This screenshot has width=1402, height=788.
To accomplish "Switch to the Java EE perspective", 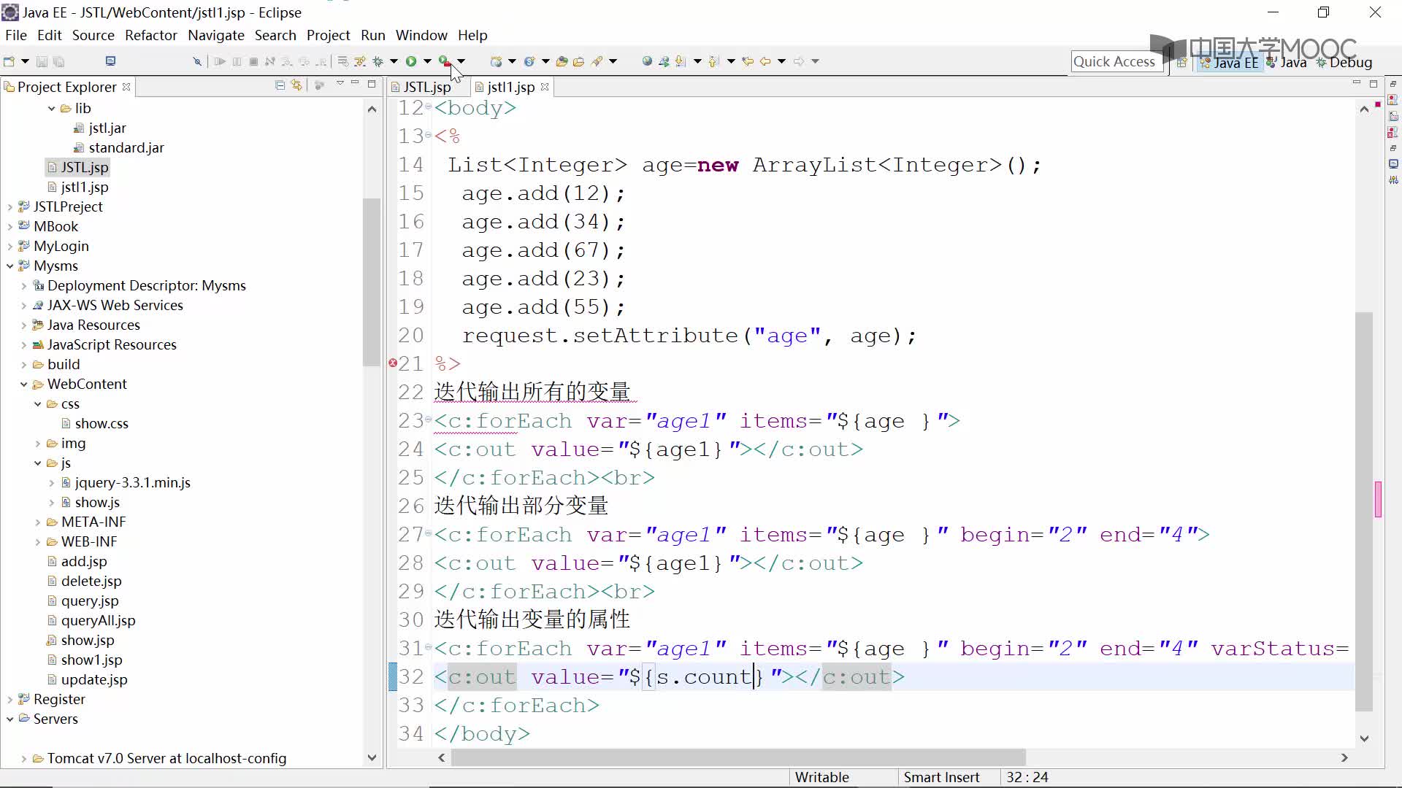I will point(1229,63).
